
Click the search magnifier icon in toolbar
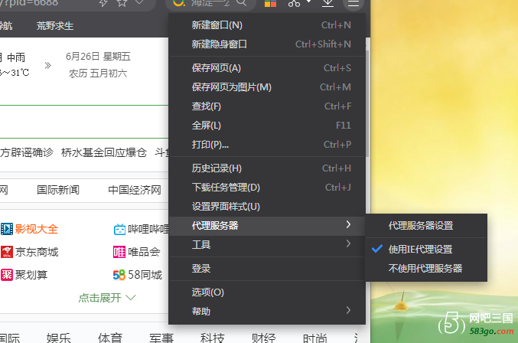tap(242, 2)
